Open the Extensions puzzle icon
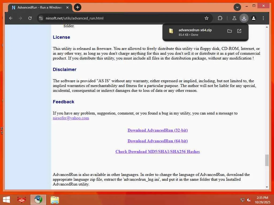This screenshot has height=205, width=274. point(220,18)
